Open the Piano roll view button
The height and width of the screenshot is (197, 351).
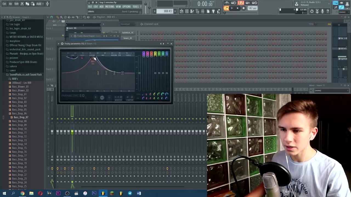[x=192, y=11]
